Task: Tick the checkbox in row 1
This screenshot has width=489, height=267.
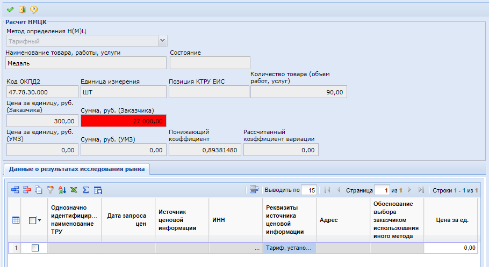Action: coord(35,248)
